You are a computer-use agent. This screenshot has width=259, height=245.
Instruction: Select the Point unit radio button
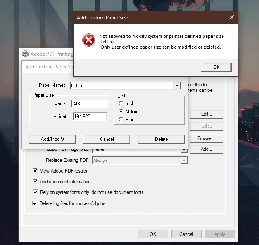[121, 119]
